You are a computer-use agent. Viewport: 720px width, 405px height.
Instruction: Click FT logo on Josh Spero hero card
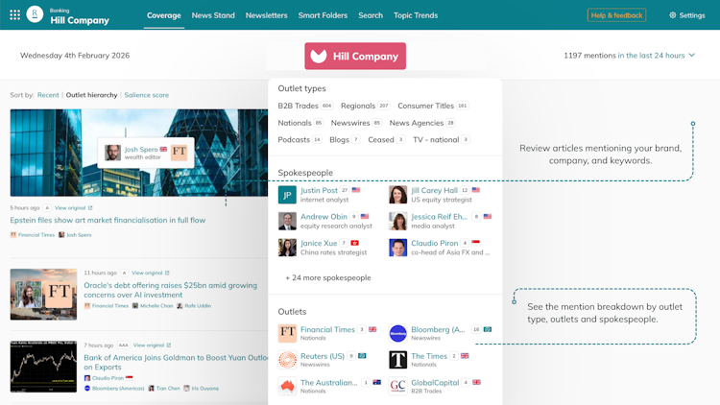[x=180, y=153]
